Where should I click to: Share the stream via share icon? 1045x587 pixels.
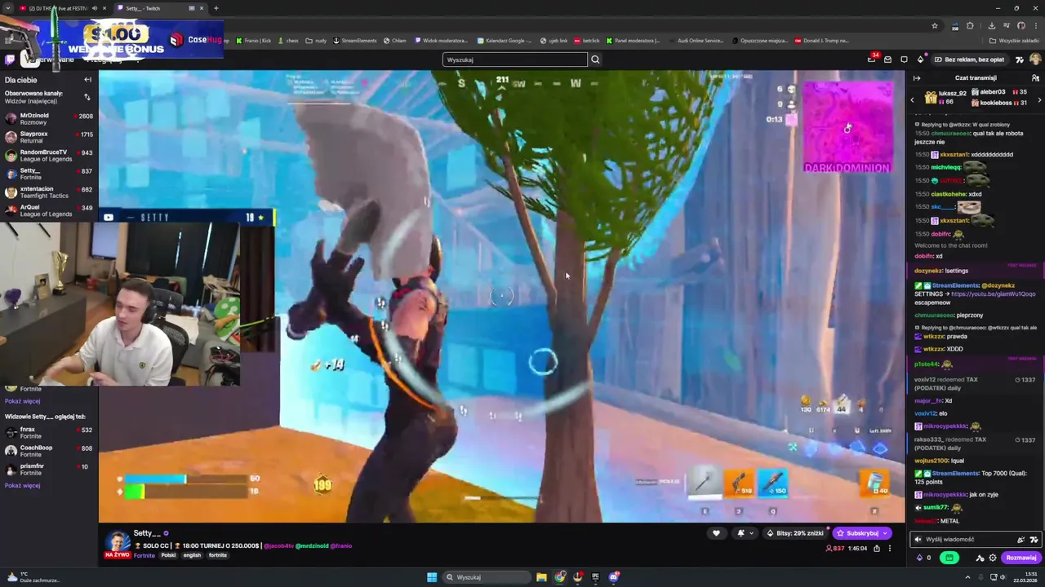point(877,549)
